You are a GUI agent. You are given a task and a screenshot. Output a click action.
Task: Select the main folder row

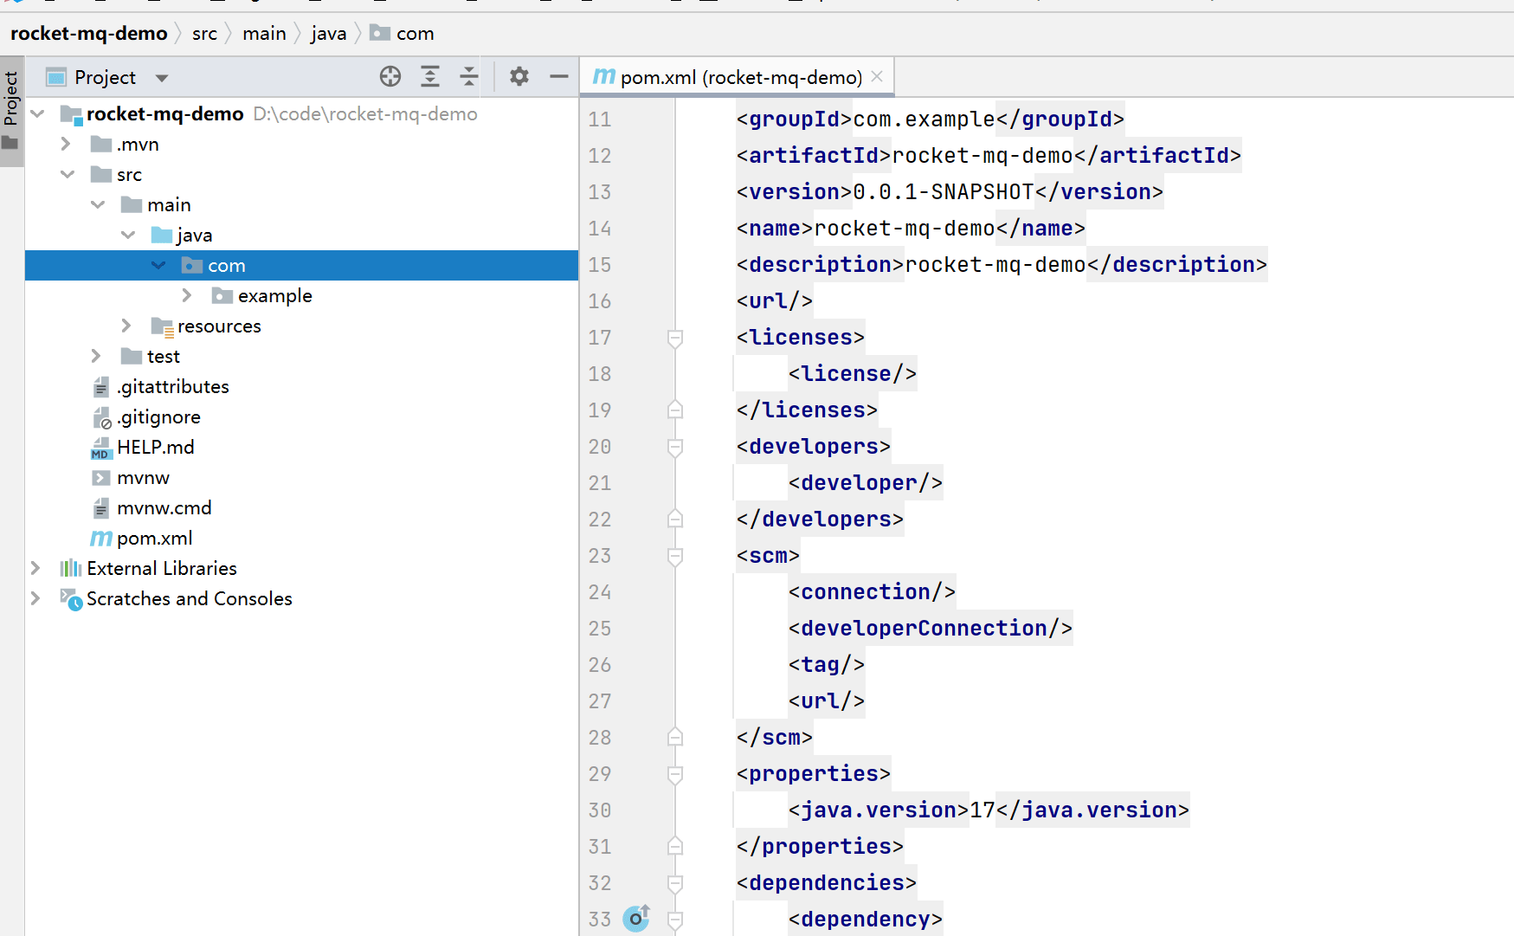coord(301,204)
